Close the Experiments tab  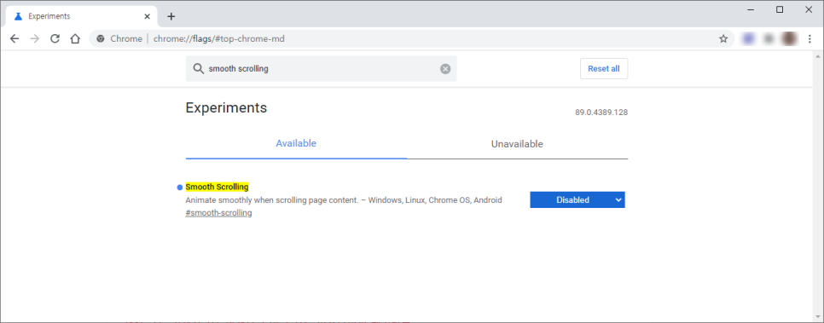[147, 16]
